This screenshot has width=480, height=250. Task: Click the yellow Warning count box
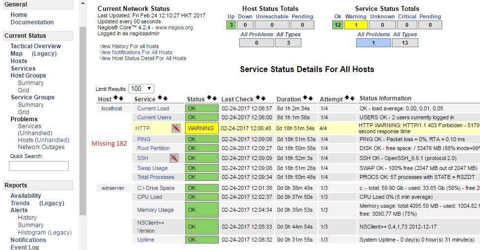click(354, 25)
